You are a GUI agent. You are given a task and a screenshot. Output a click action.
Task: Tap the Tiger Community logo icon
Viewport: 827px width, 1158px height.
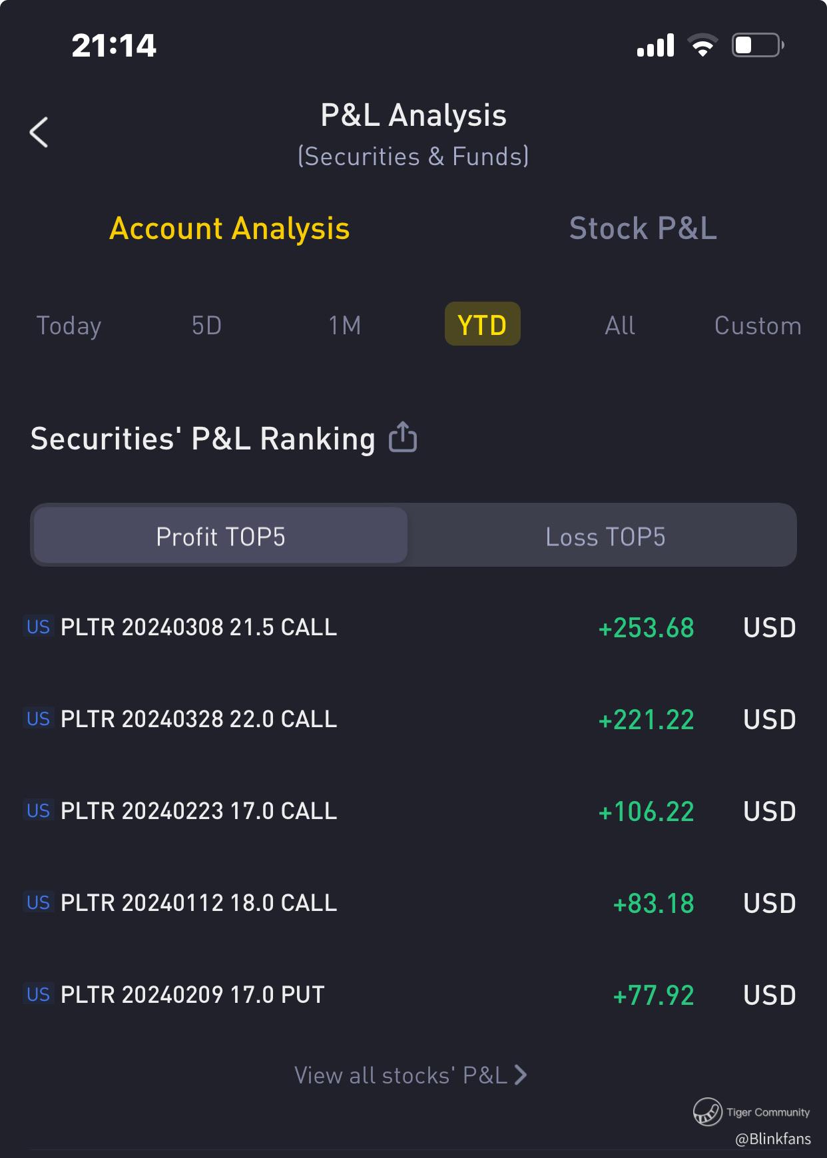[707, 1112]
